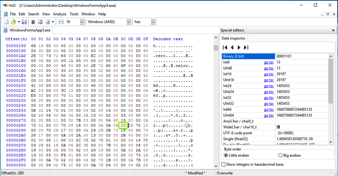Image resolution: width=338 pixels, height=176 pixels.
Task: Click the Open file folder icon
Action: pos(13,22)
